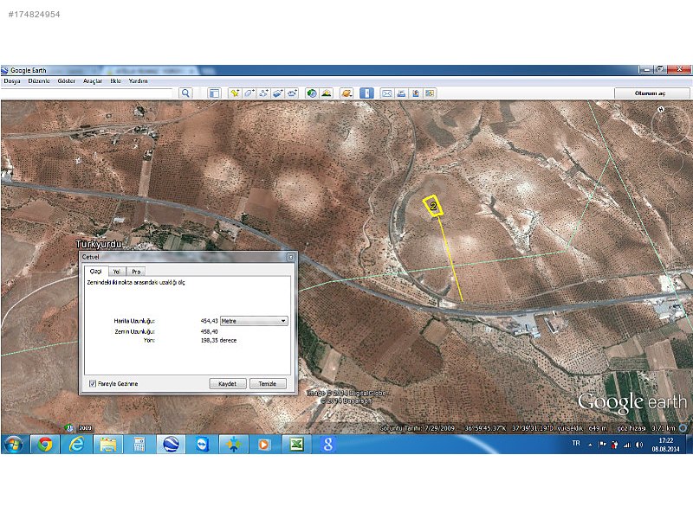Viewport: 693px width, 519px height.
Task: Click the Yön value 198,35 derece
Action: pyautogui.click(x=219, y=340)
